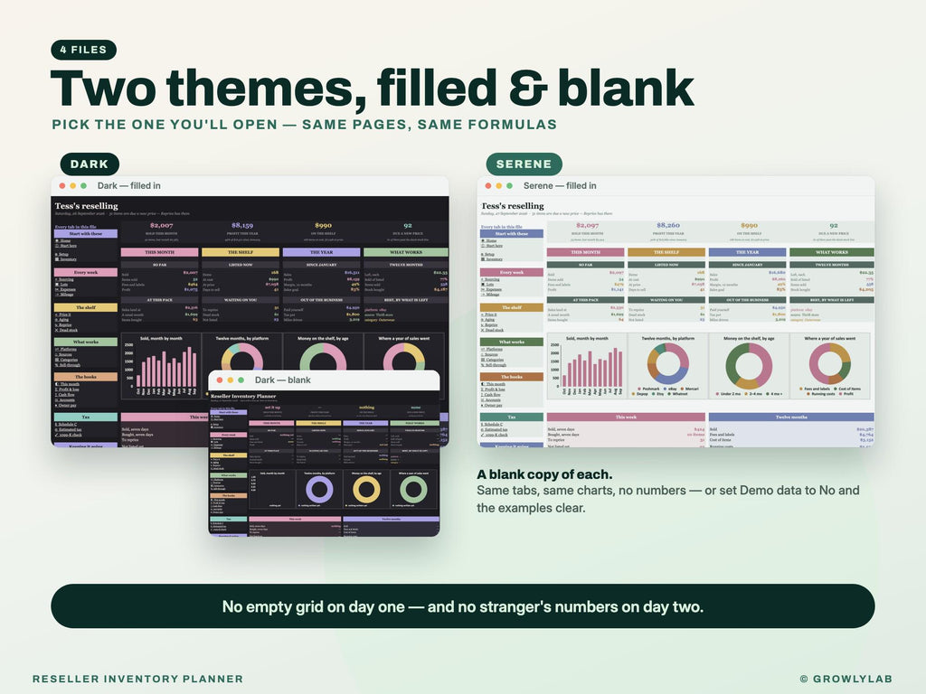Click the green maximize dot of the Serene window
Screen dimensions: 926x694
coord(510,186)
